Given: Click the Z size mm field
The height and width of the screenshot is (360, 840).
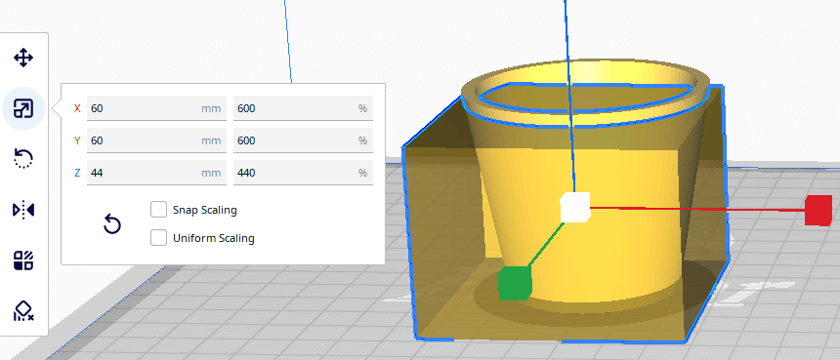Looking at the screenshot, I should point(156,173).
